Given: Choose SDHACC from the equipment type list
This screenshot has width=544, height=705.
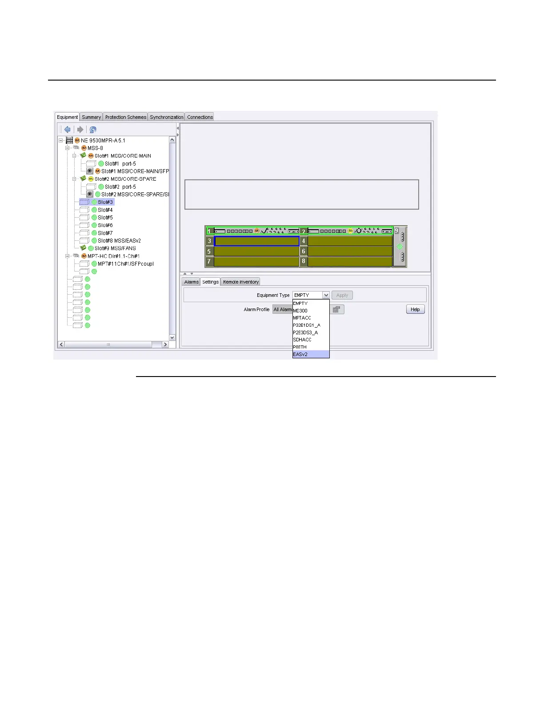Looking at the screenshot, I should click(311, 340).
